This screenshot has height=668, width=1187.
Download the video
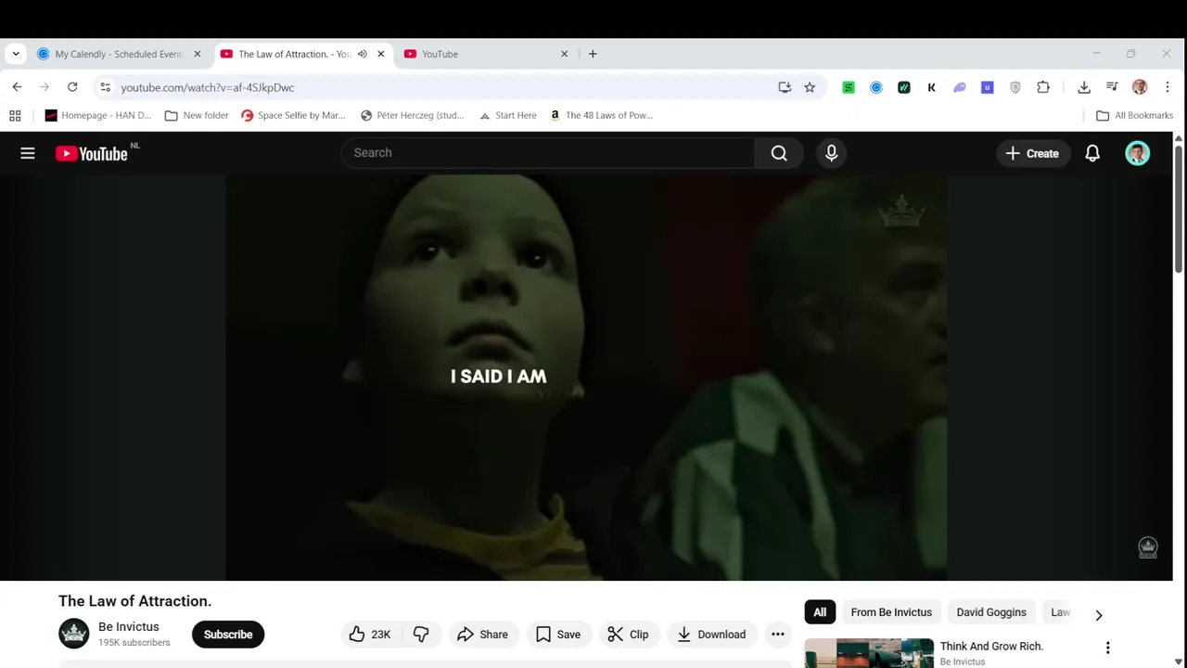pos(711,635)
